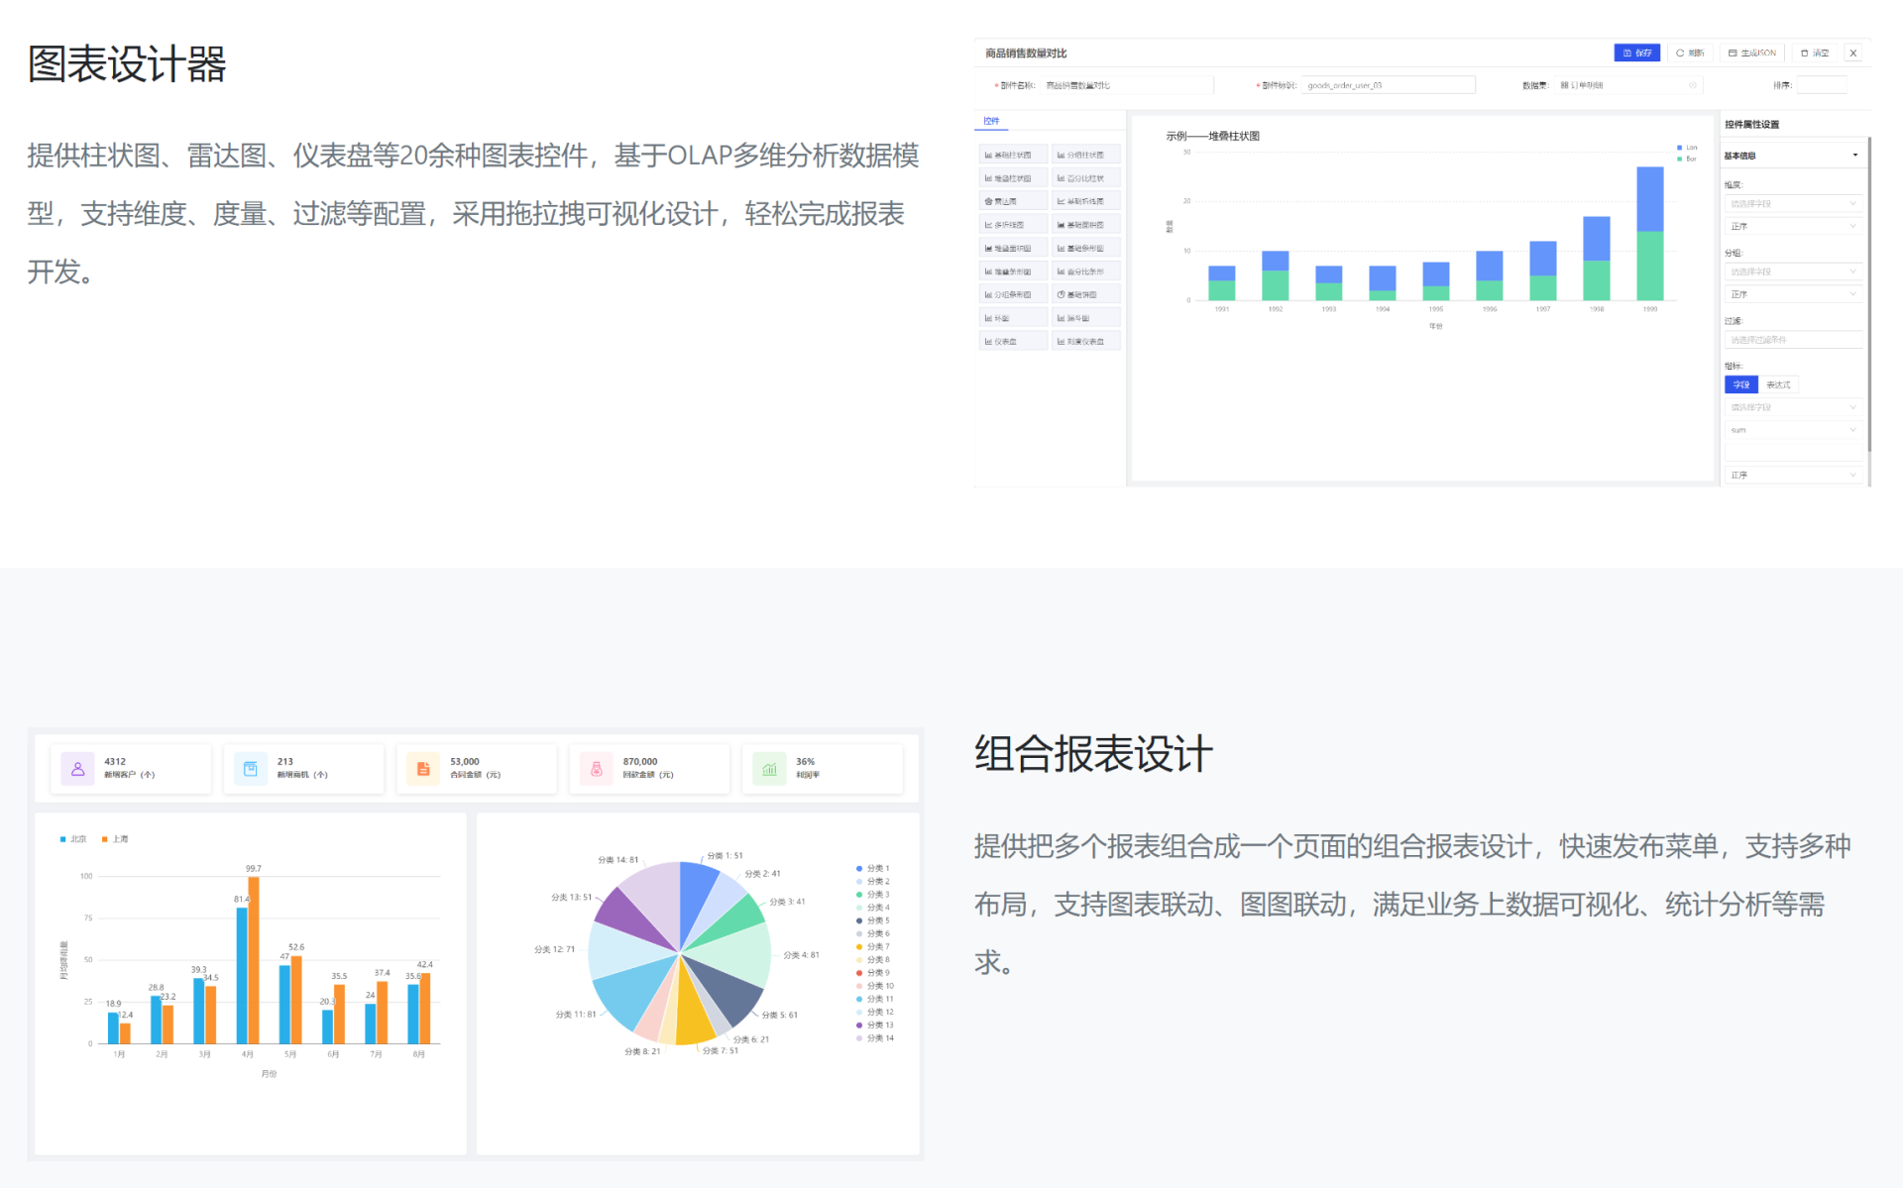Viewport: 1903px width, 1188px height.
Task: Close the chart designer dialog
Action: 1853,53
